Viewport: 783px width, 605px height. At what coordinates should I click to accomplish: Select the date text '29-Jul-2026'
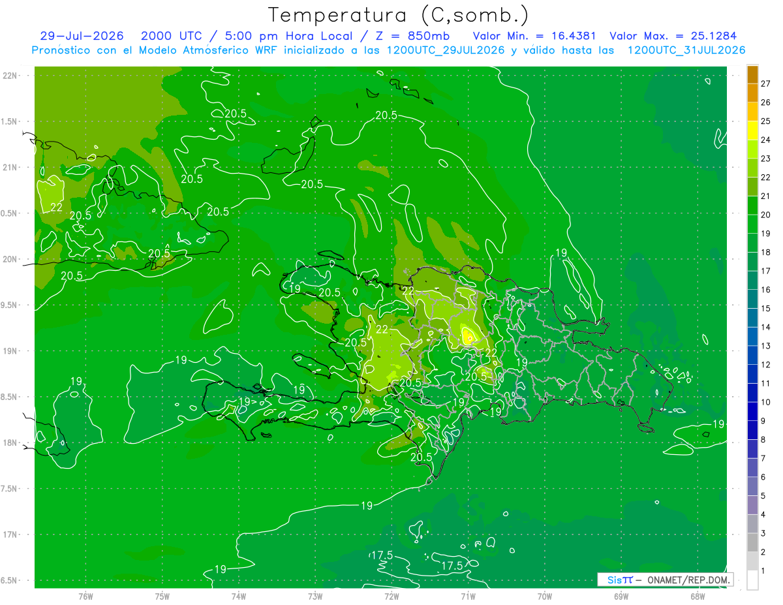pyautogui.click(x=82, y=36)
